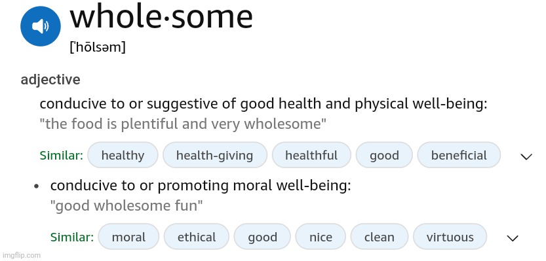Open the "healthful" synonym
Image resolution: width=546 pixels, height=261 pixels.
coord(311,155)
